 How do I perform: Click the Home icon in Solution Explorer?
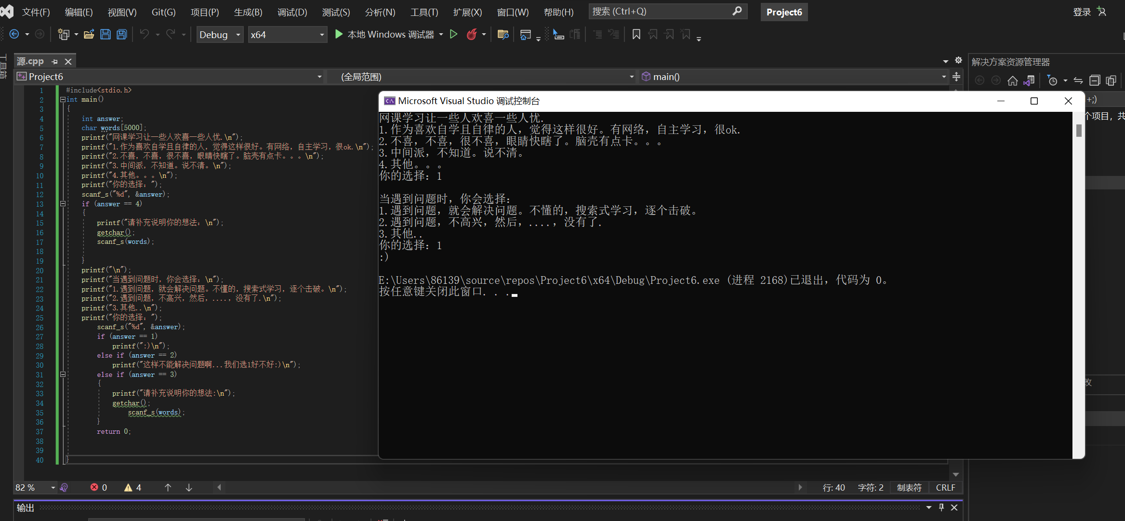1012,80
